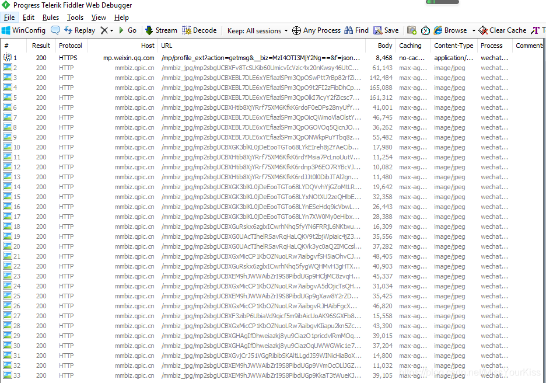Sort by the Protocol column header

pyautogui.click(x=71, y=46)
